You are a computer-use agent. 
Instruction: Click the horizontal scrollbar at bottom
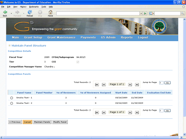coord(91,138)
